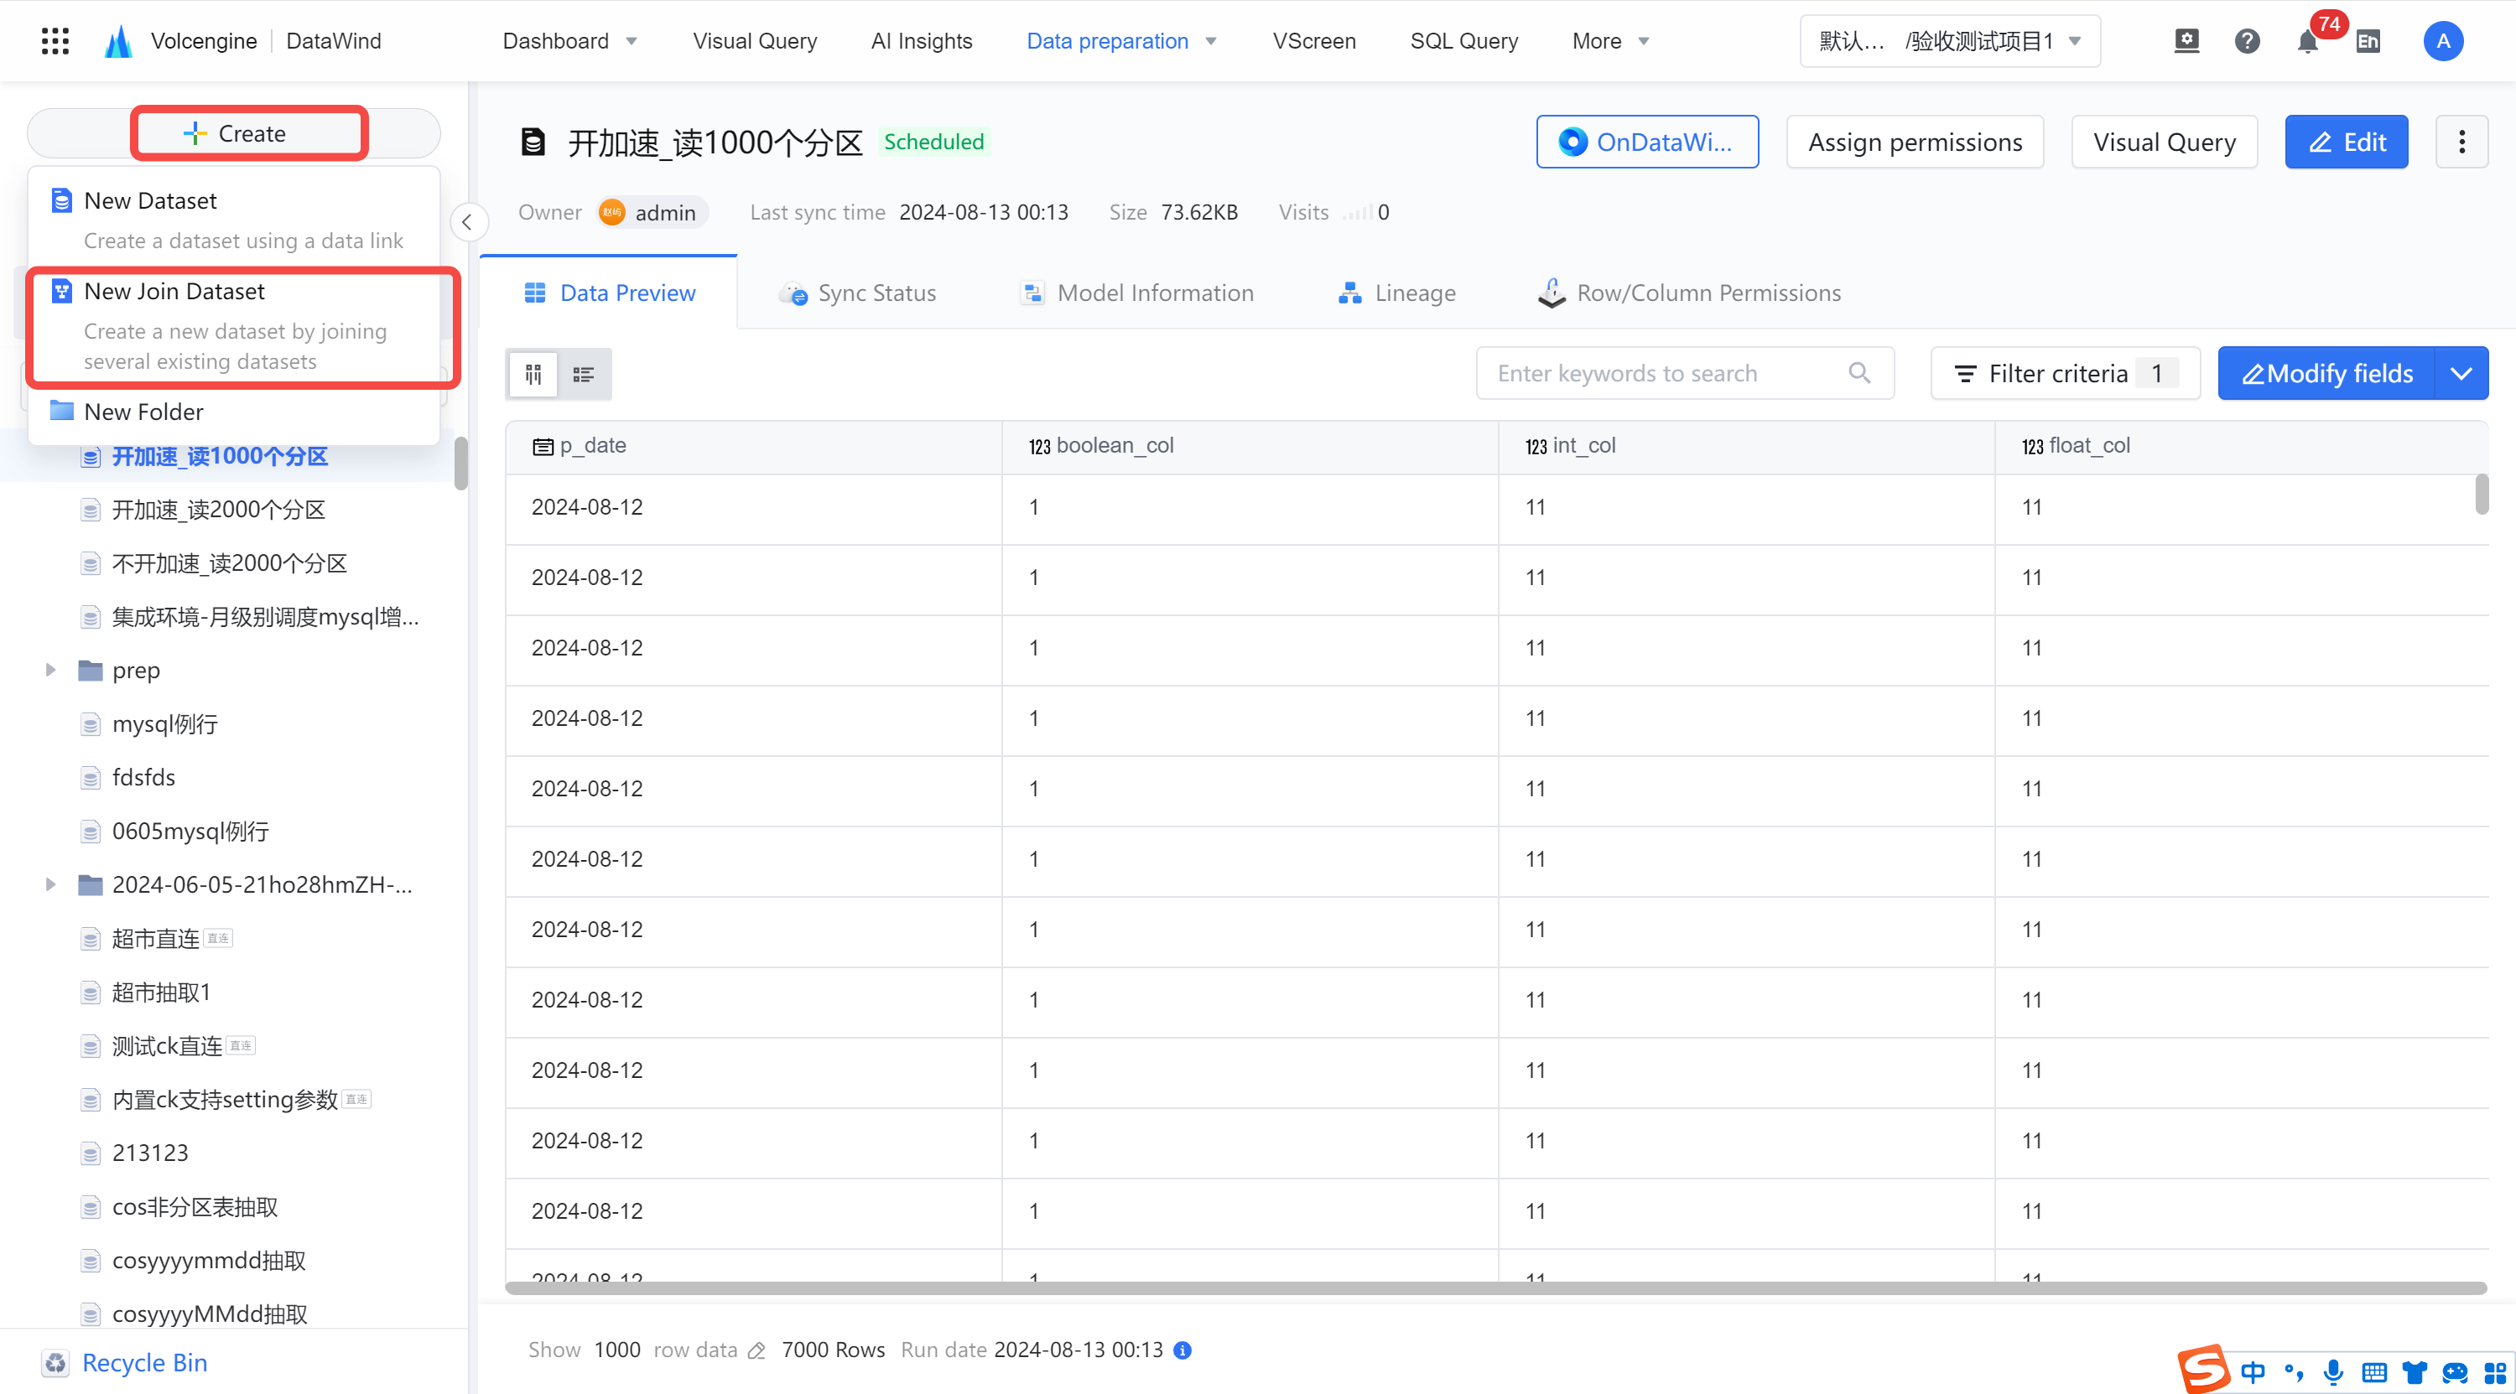
Task: Open the user avatar A menu
Action: (x=2443, y=41)
